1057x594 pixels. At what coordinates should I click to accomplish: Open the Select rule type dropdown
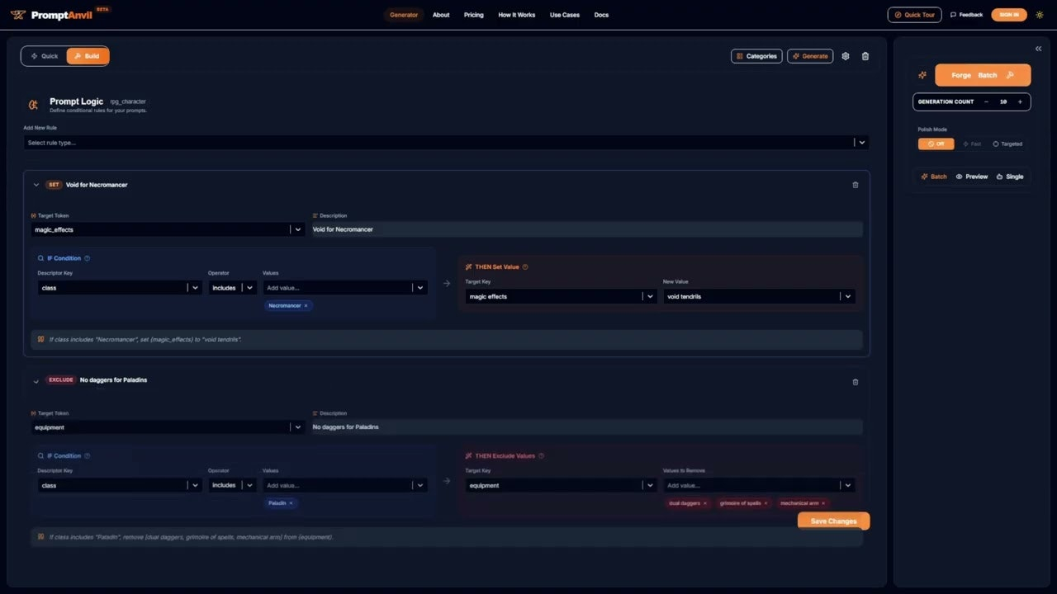click(x=446, y=143)
